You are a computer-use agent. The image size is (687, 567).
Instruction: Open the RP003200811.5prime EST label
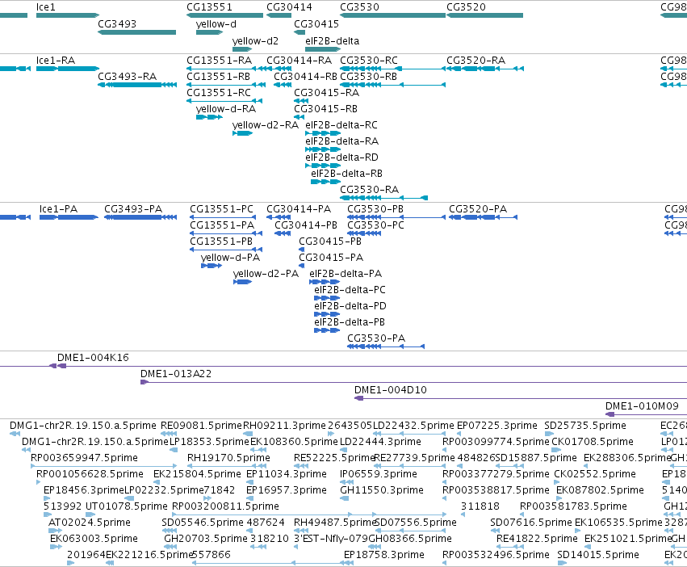pos(225,506)
